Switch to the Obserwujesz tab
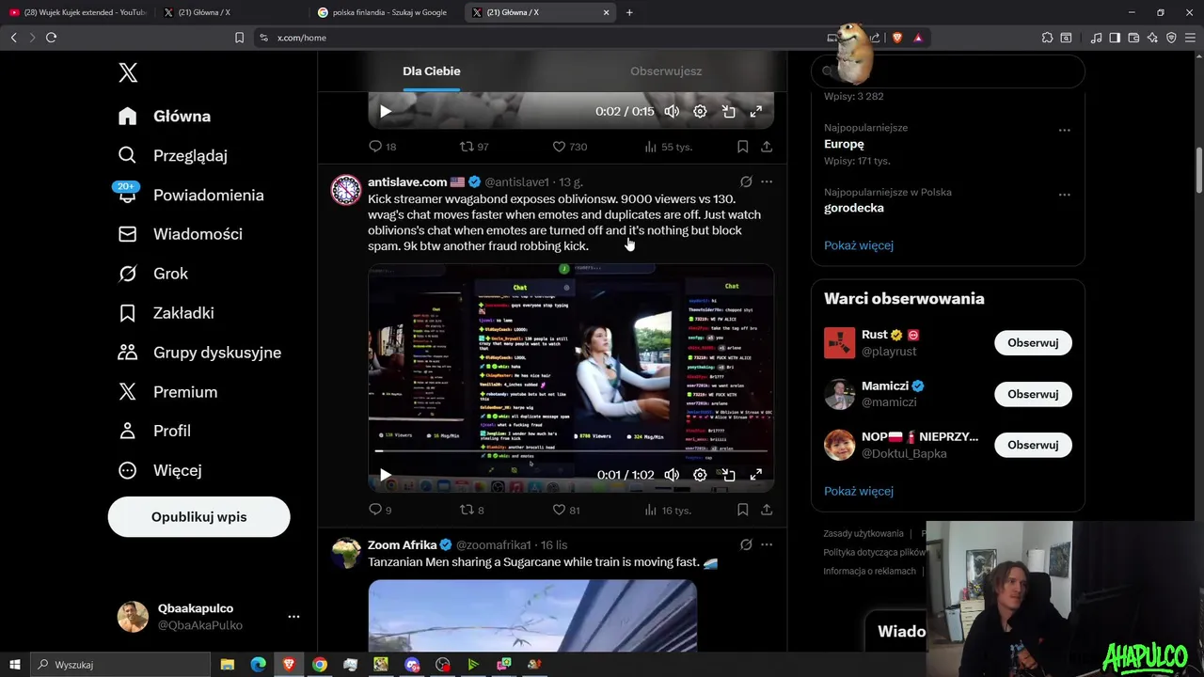This screenshot has width=1204, height=677. click(666, 71)
